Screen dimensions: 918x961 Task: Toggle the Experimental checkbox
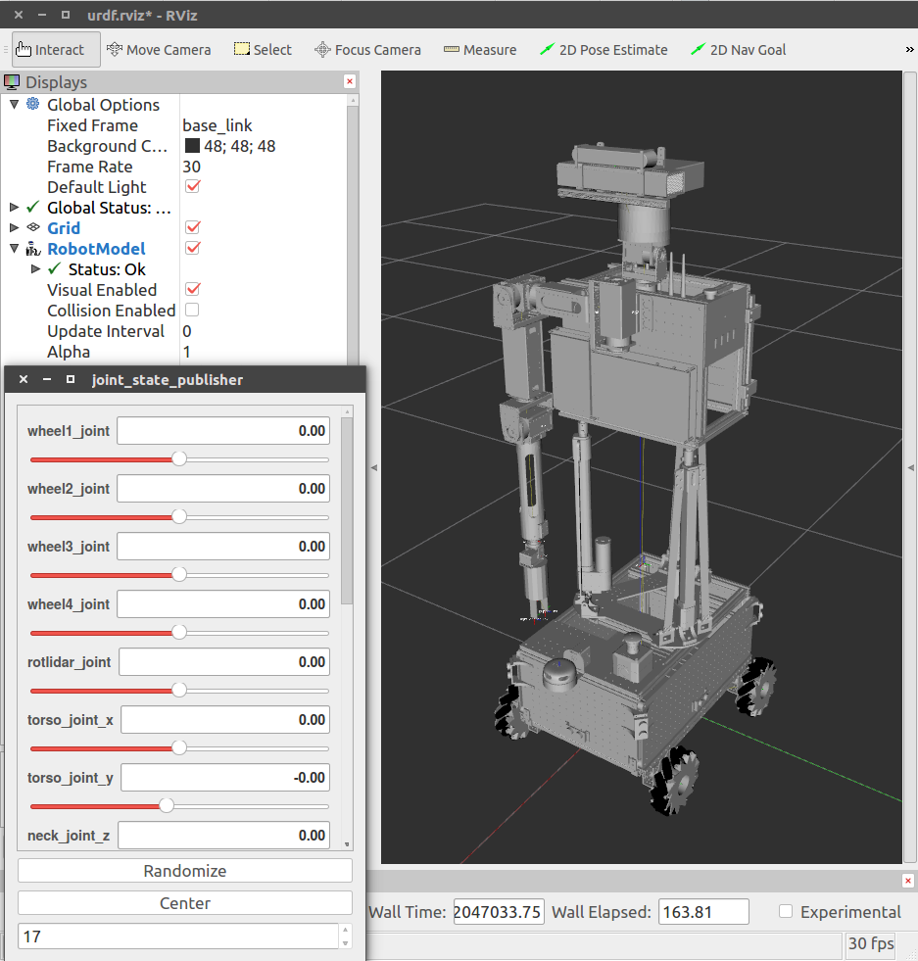click(x=785, y=911)
